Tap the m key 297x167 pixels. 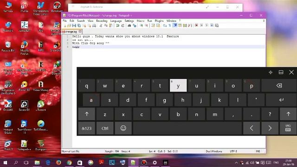[215, 114]
